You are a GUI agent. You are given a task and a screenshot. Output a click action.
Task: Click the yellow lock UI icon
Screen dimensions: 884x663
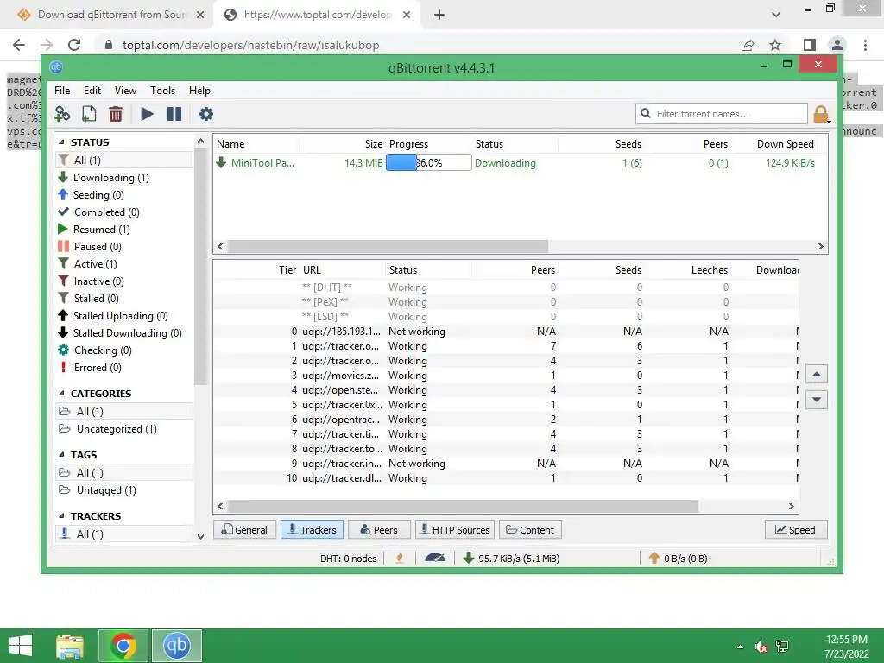[x=821, y=114]
